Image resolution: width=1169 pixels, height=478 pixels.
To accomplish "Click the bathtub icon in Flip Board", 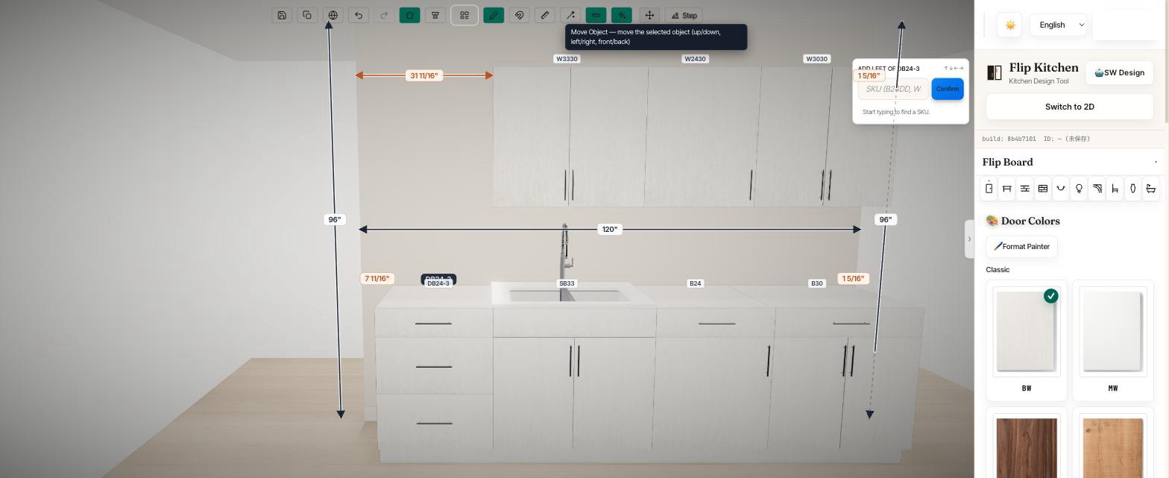I will click(1151, 189).
